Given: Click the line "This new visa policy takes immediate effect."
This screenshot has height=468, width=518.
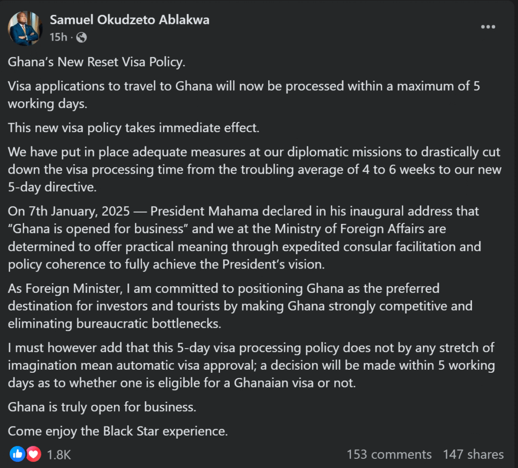Looking at the screenshot, I should pos(134,127).
